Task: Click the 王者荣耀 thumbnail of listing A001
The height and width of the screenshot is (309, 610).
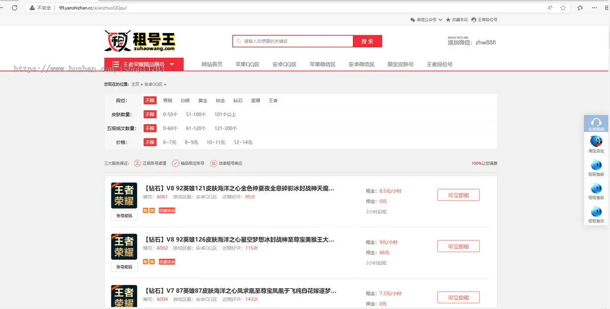Action: pos(124,195)
